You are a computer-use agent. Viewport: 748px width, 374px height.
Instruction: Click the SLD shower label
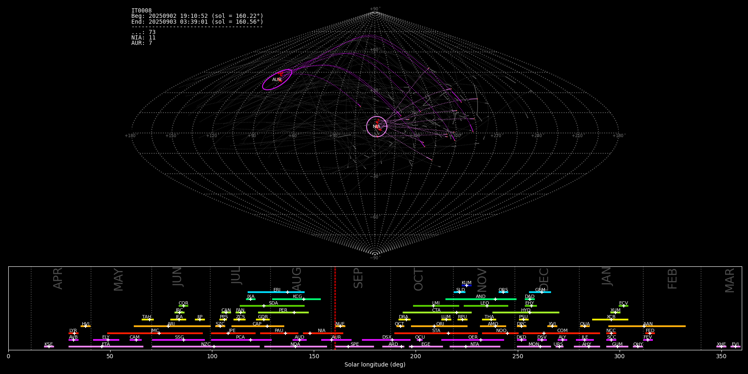point(460,290)
